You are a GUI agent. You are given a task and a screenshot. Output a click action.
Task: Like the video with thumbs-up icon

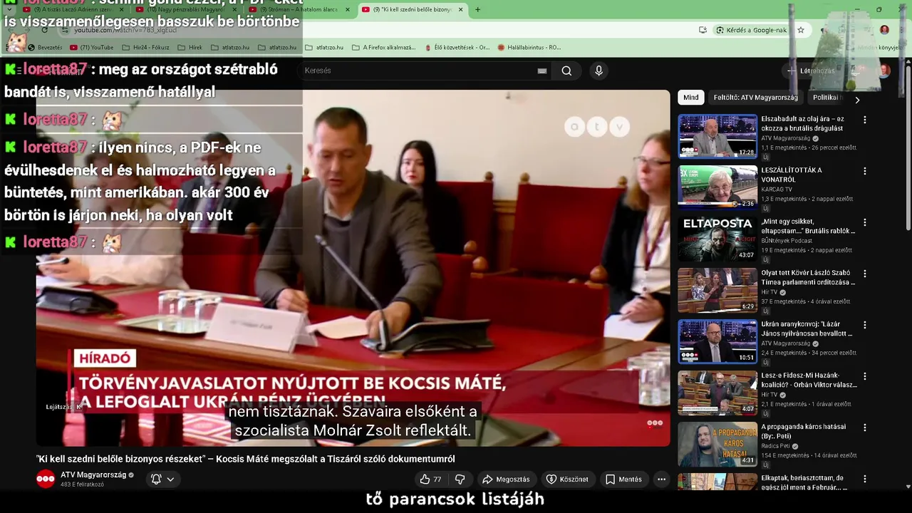431,480
